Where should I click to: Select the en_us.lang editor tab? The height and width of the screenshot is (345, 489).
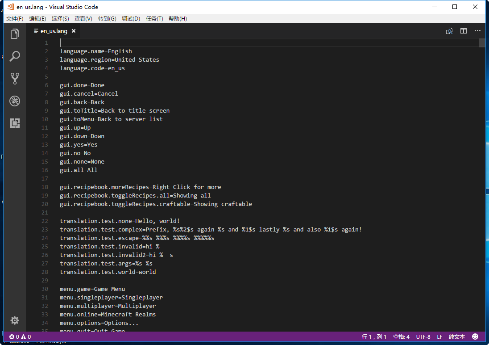coord(53,31)
